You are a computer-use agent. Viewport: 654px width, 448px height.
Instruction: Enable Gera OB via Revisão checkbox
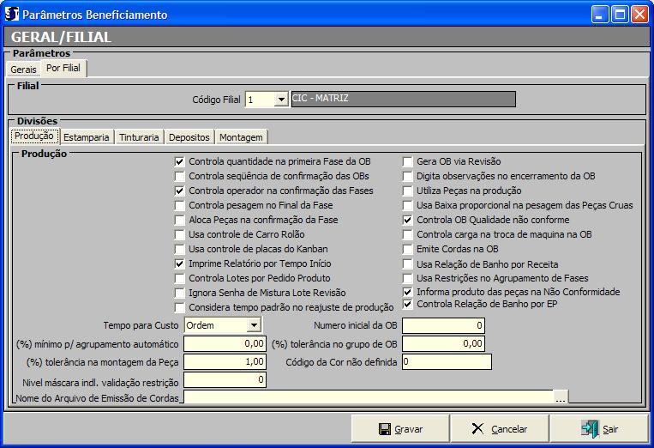pyautogui.click(x=408, y=161)
